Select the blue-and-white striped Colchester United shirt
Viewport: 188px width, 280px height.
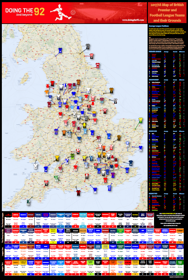127,144
